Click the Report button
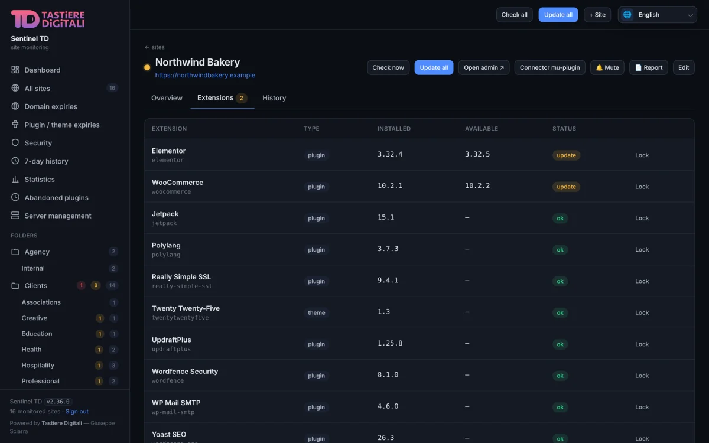Image resolution: width=709 pixels, height=443 pixels. [x=649, y=67]
